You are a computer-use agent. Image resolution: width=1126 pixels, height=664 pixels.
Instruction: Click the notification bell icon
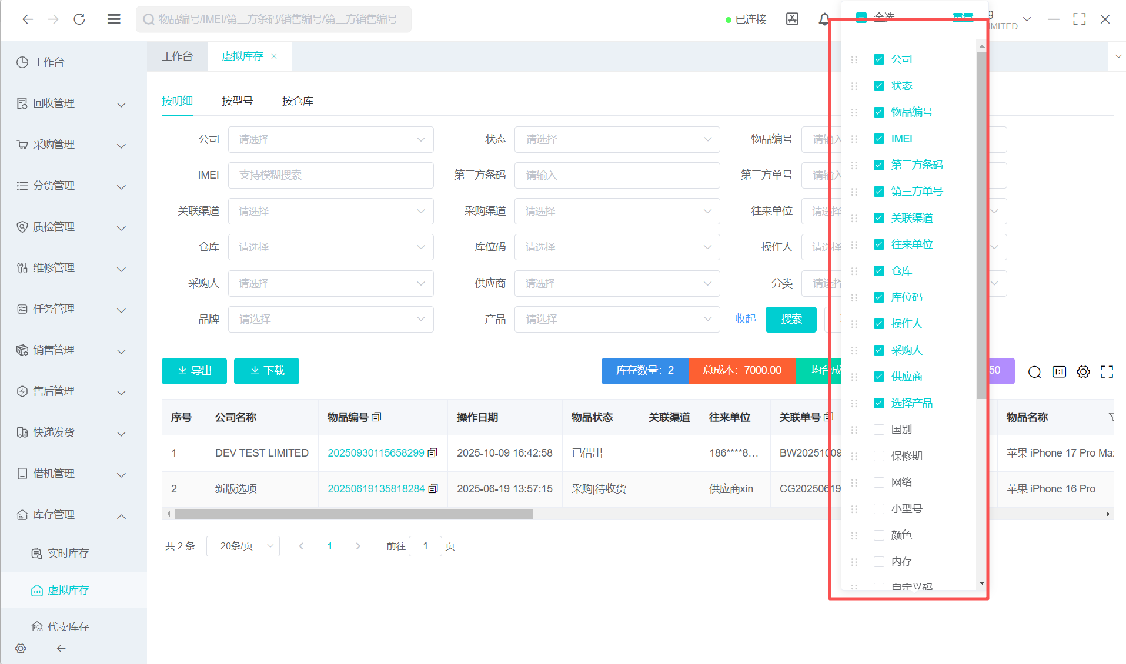click(x=824, y=19)
